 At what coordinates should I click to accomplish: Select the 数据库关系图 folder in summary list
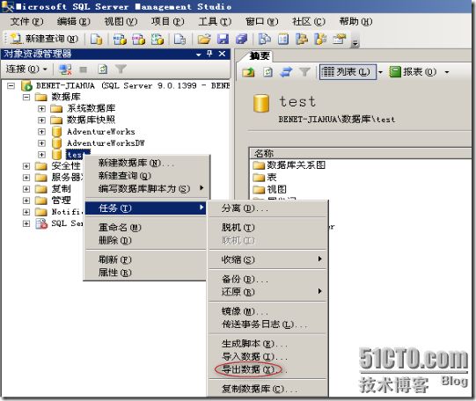point(289,165)
